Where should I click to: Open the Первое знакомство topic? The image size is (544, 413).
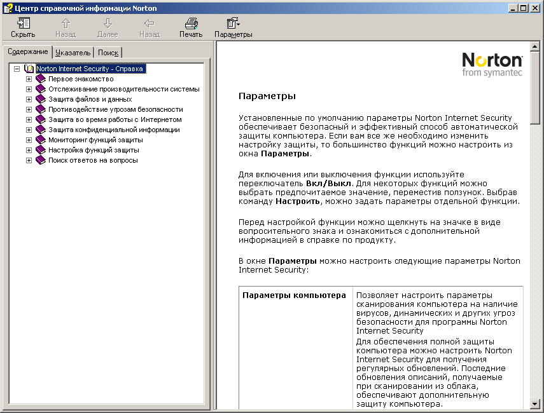coord(81,79)
